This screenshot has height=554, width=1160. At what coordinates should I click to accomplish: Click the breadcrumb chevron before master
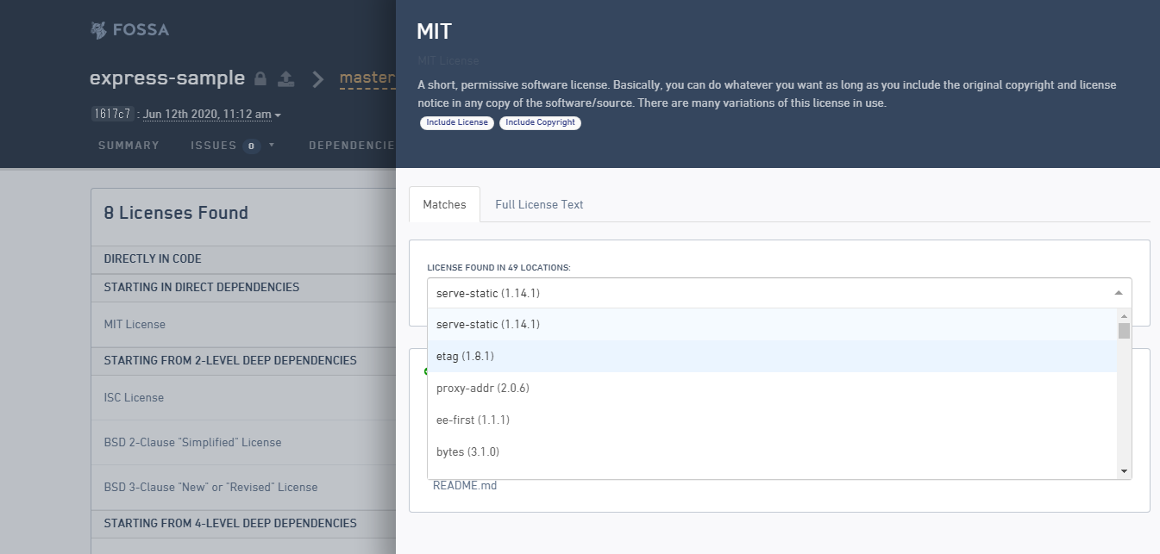(x=318, y=79)
